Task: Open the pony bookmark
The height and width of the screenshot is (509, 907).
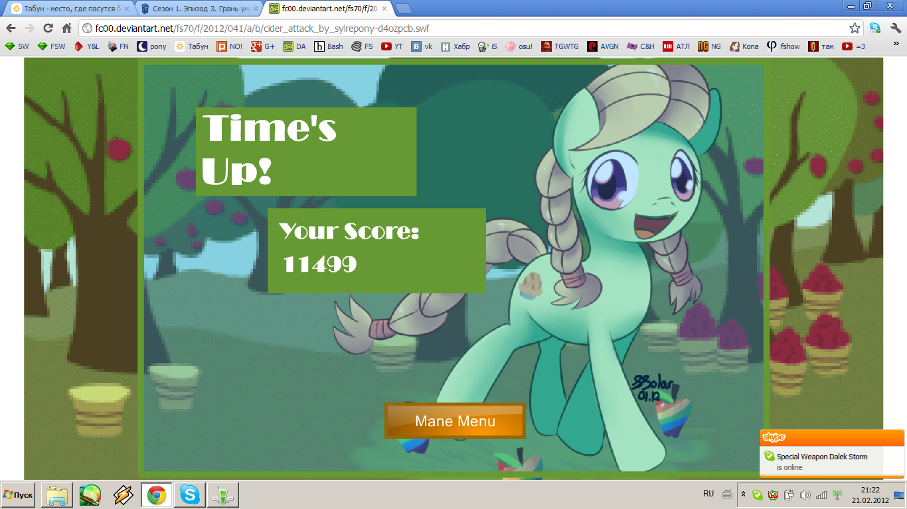Action: [152, 46]
